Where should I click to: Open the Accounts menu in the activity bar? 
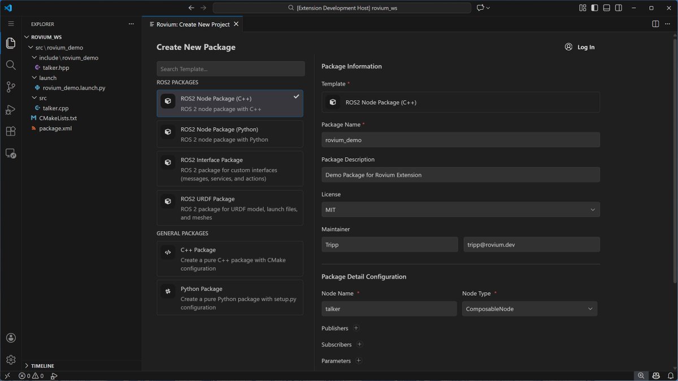11,338
